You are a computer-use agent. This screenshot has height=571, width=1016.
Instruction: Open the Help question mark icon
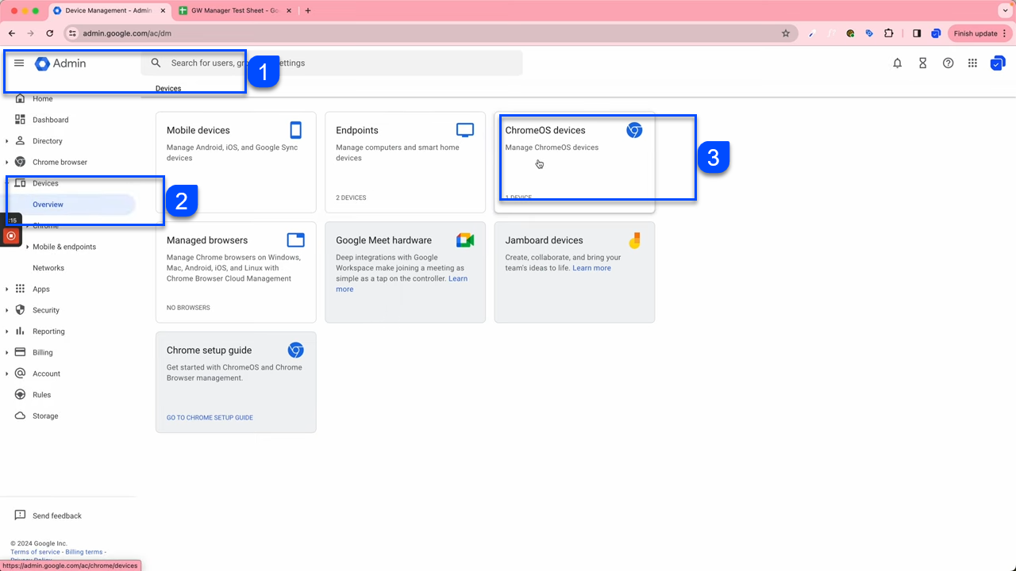click(x=949, y=63)
